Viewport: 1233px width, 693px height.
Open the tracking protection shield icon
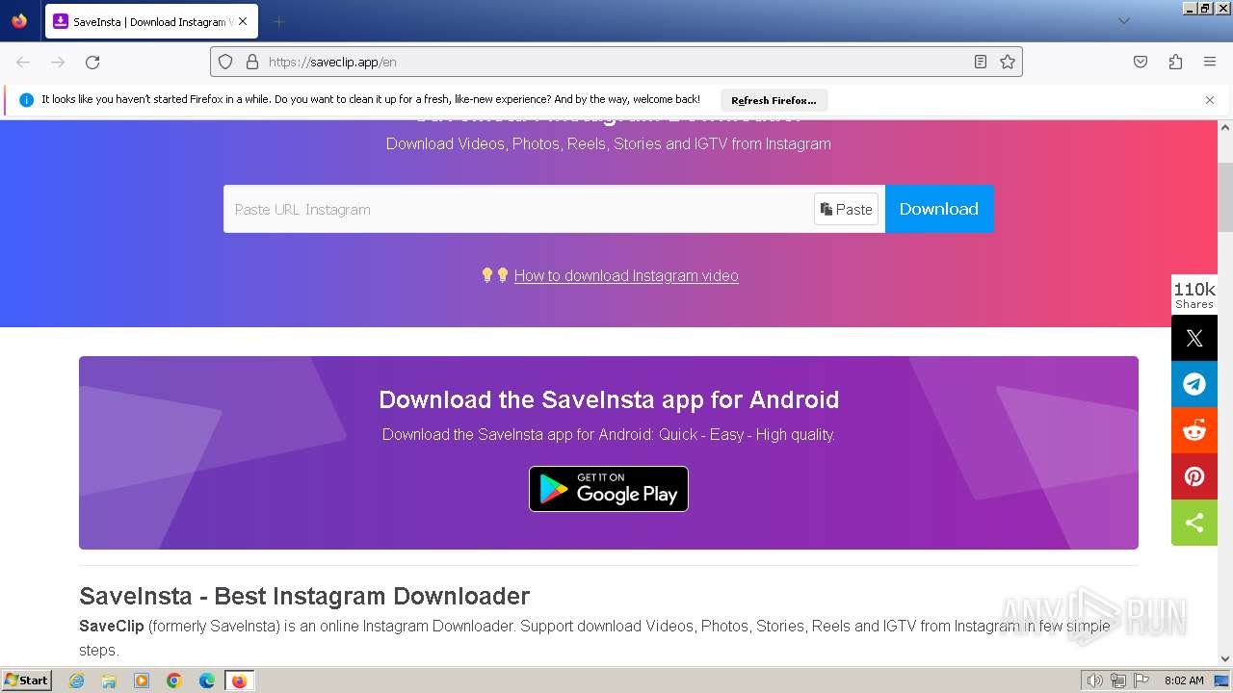(225, 62)
